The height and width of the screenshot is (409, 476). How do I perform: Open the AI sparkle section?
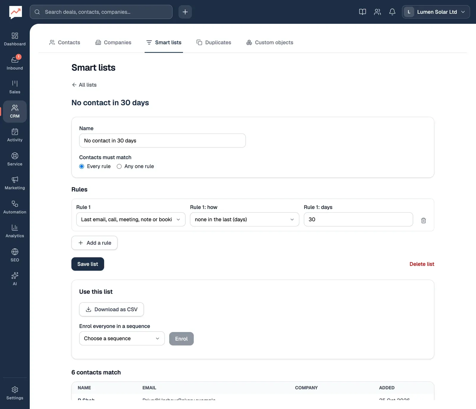pyautogui.click(x=15, y=279)
